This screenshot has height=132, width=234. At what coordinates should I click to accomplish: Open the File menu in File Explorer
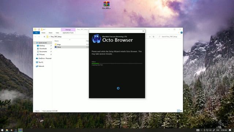(x=37, y=33)
